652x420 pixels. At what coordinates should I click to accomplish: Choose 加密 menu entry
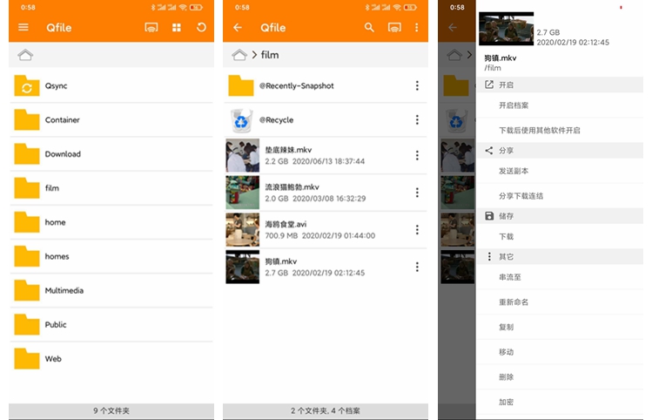click(x=559, y=402)
